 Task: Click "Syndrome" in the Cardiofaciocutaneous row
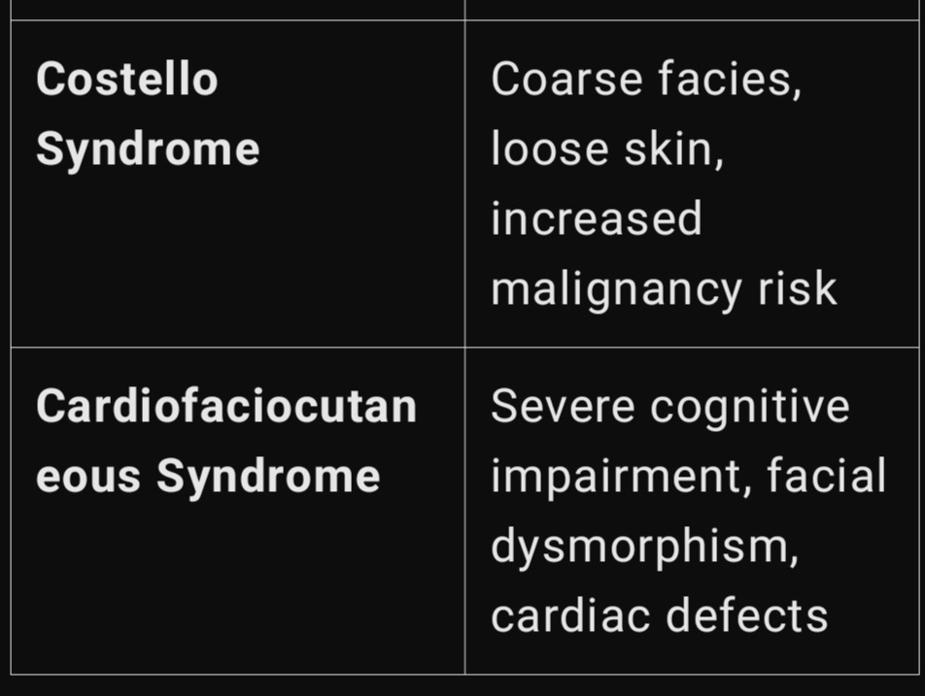click(x=268, y=477)
